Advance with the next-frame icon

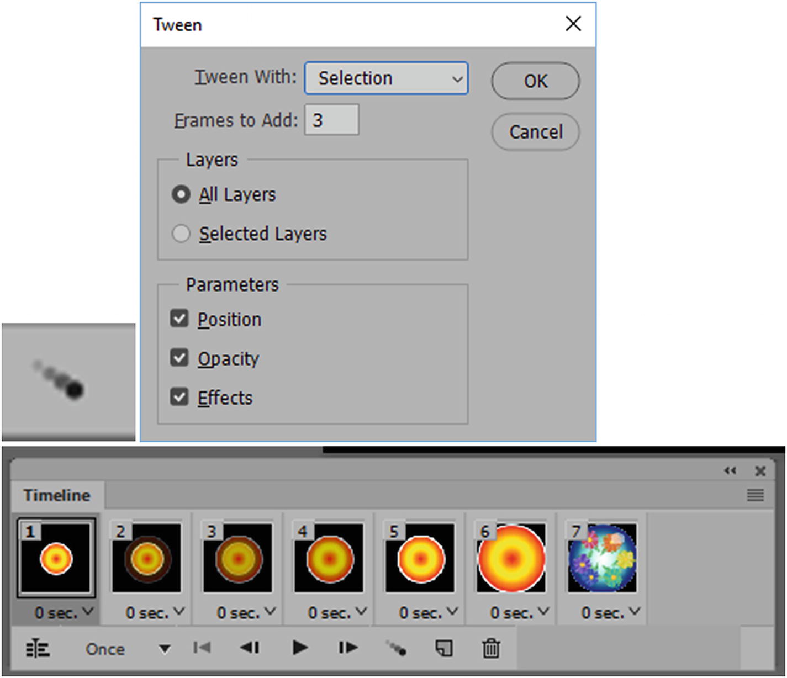pos(347,648)
